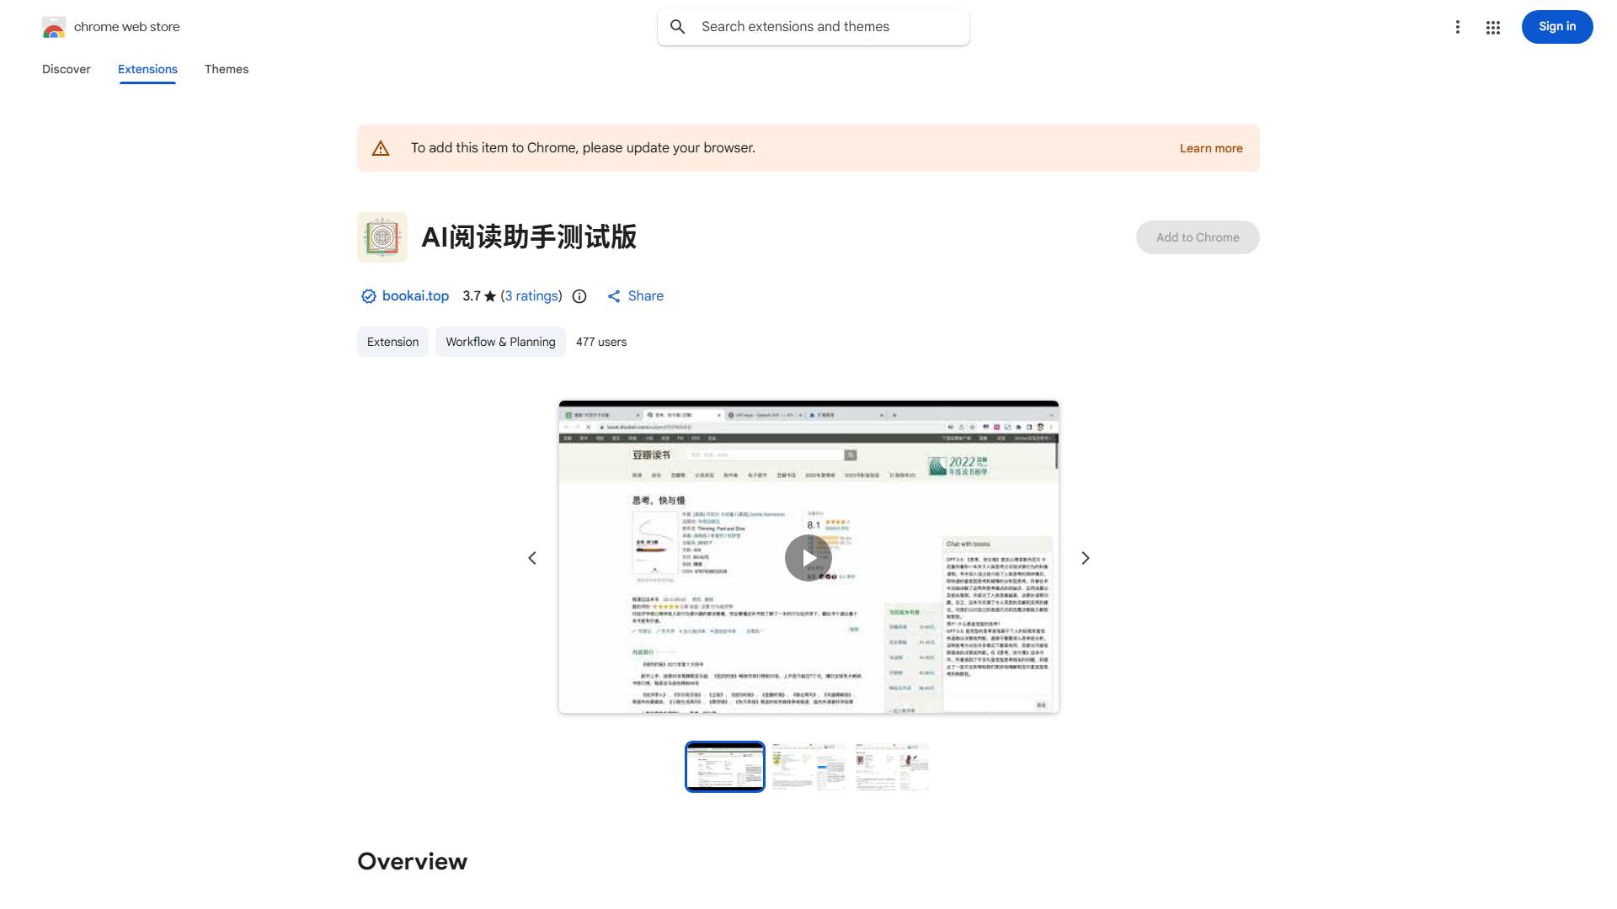Switch to the Discover tab
This screenshot has width=1617, height=909.
(66, 69)
